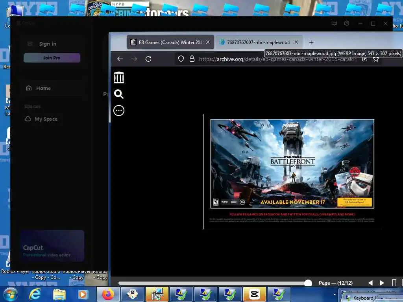
Task: Bookmark this page with the star
Action: pyautogui.click(x=376, y=59)
